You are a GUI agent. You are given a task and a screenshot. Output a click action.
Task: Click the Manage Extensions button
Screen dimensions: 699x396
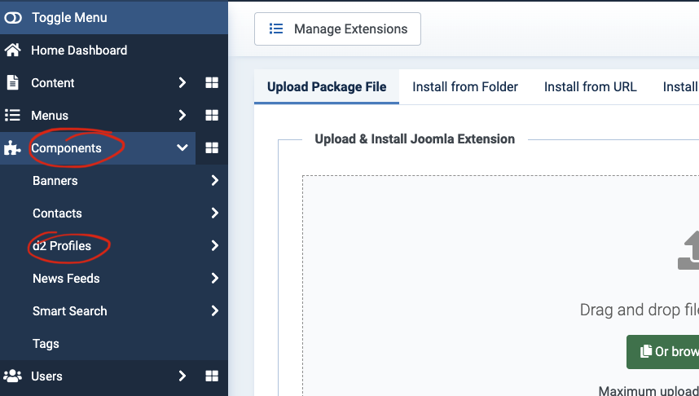click(337, 29)
